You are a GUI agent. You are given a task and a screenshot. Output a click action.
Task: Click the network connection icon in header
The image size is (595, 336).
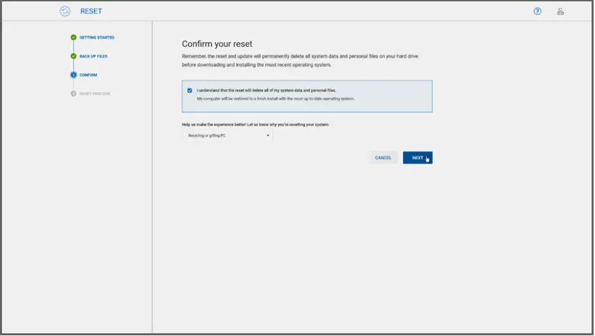pos(560,12)
